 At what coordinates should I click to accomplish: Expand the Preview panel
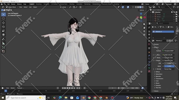[x=156, y=44]
